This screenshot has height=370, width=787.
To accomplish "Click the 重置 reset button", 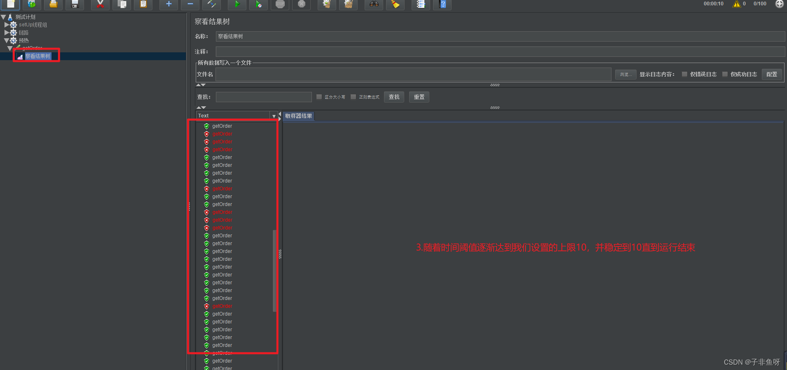I will click(x=419, y=97).
